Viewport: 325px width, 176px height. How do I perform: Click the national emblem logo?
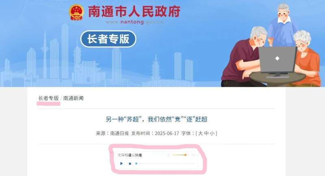point(77,12)
